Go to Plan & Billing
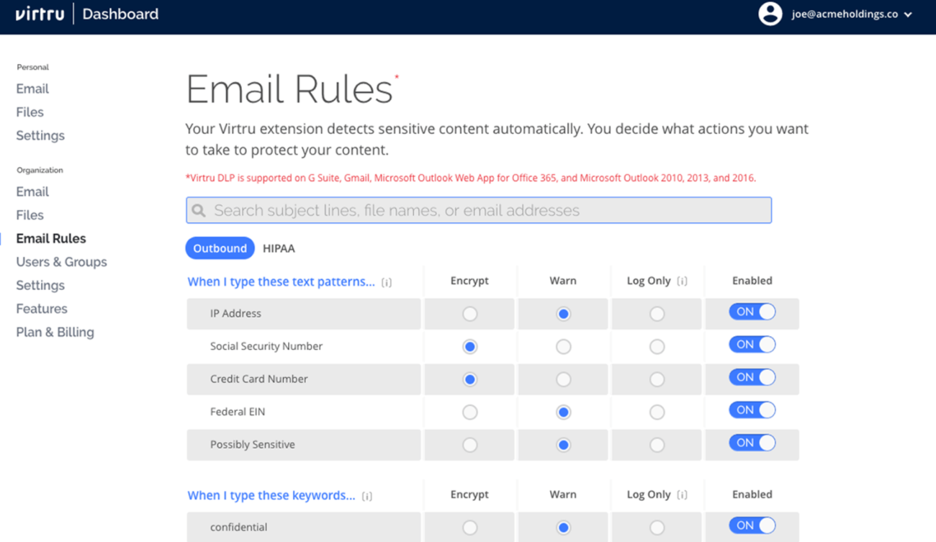936x542 pixels. coord(55,332)
